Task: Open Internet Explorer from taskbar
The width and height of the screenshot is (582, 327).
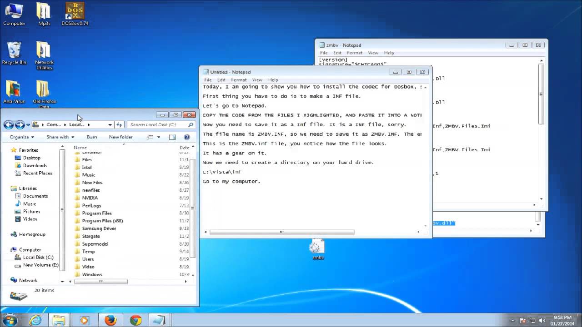Action: pos(35,320)
